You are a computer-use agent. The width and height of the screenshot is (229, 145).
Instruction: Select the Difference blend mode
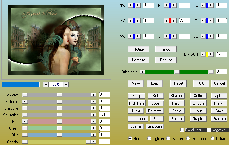188,138
